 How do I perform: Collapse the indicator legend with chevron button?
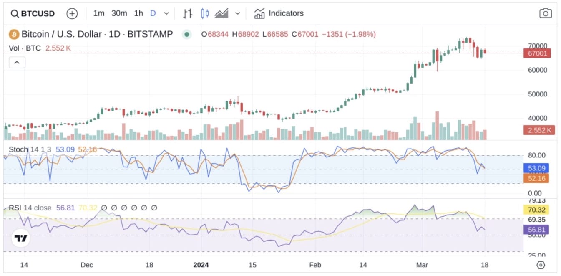click(x=17, y=63)
